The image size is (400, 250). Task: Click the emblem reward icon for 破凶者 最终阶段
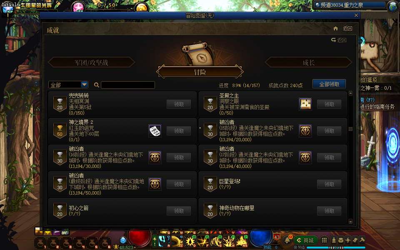pos(155,184)
